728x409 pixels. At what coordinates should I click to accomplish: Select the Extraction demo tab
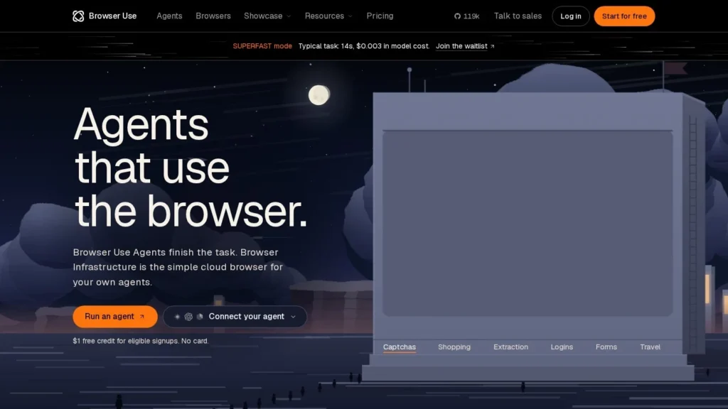tap(510, 347)
